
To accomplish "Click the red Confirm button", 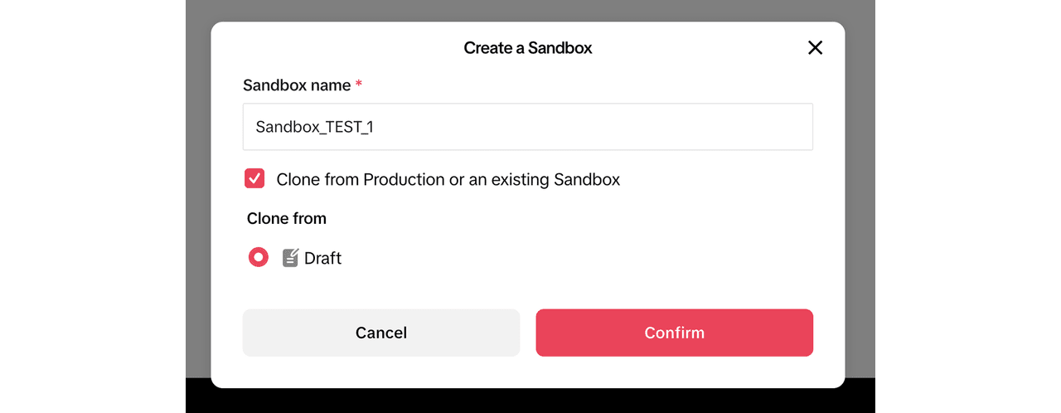I will [675, 333].
